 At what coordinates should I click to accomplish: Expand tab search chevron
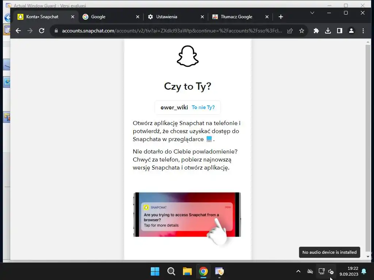312,13
